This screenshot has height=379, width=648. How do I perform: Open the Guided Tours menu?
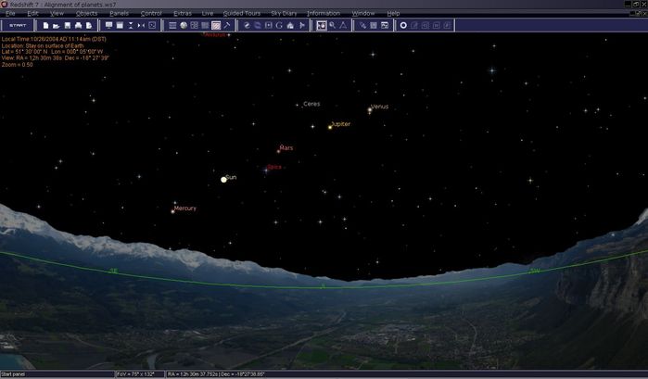tap(240, 13)
